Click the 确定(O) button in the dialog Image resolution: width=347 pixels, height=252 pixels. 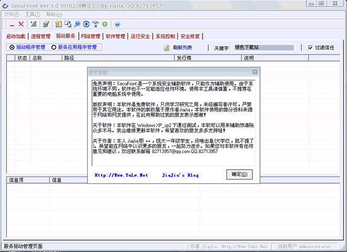[x=240, y=175]
